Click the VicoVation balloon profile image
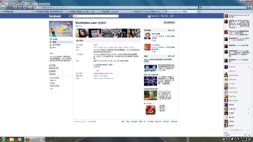 [61, 29]
